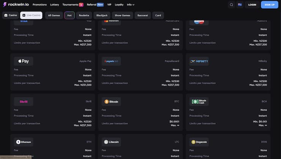281x159 pixels.
Task: Click the LTC label text
Action: (177, 142)
